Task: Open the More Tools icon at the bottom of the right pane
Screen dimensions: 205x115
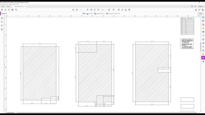Action: tap(203, 61)
